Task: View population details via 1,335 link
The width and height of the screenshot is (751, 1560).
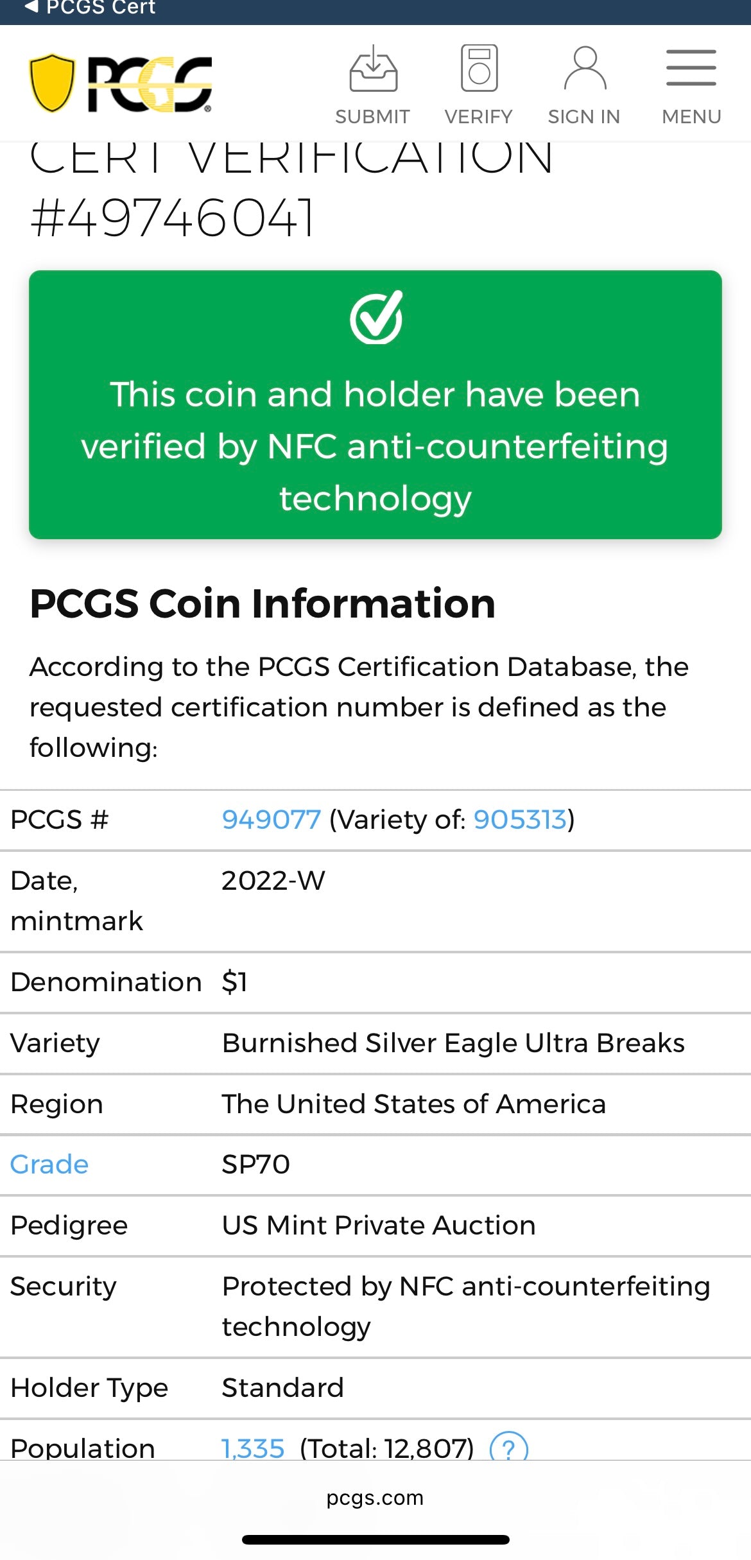Action: click(252, 1448)
